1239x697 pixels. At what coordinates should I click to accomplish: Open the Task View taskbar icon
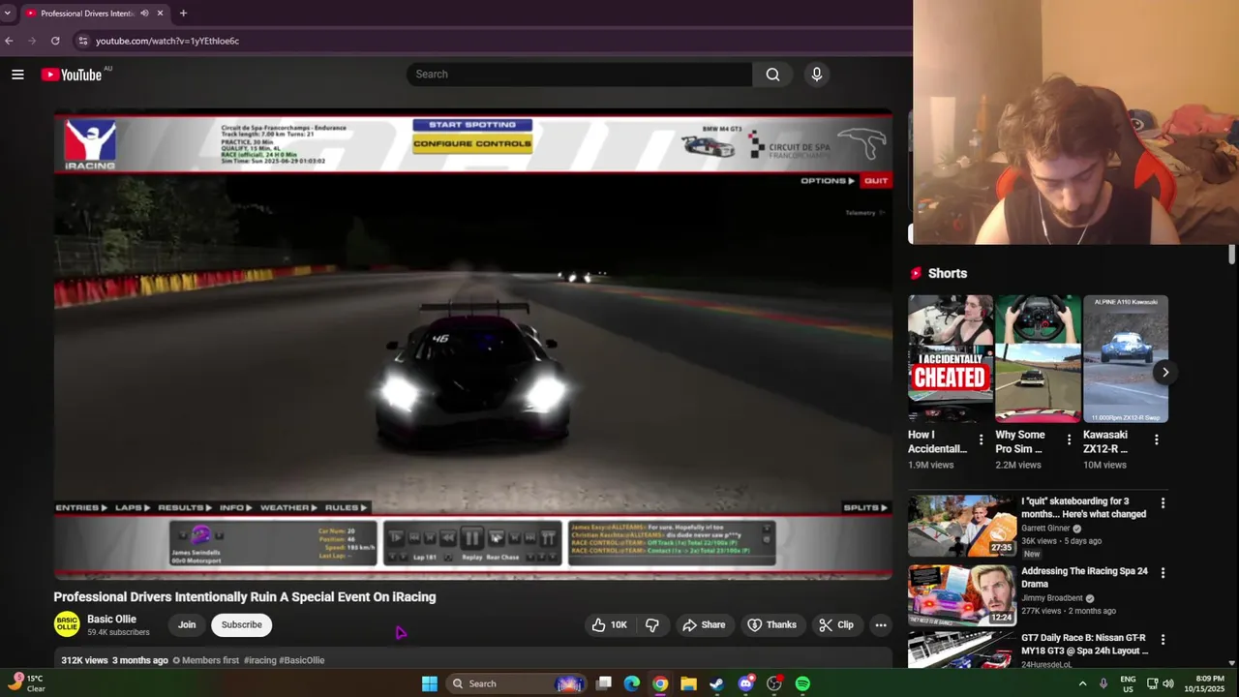pos(603,683)
